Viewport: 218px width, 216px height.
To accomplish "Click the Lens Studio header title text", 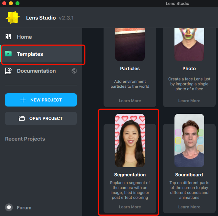I will click(41, 18).
